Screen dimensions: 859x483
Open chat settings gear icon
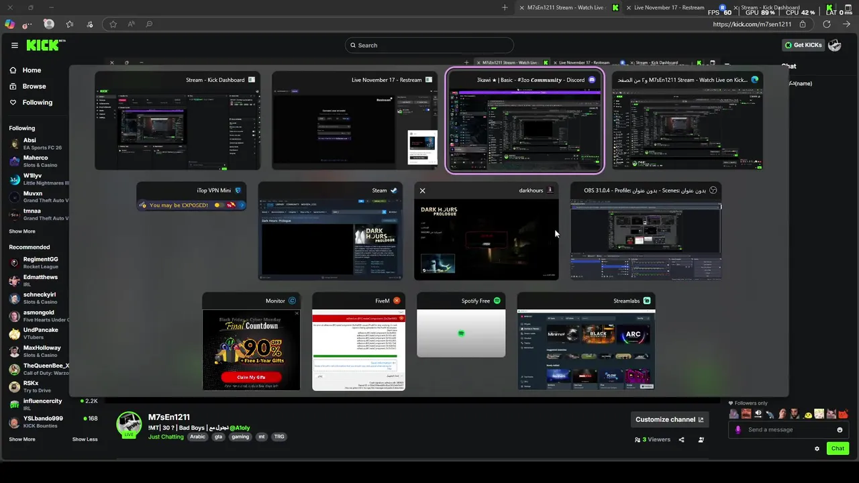817,449
